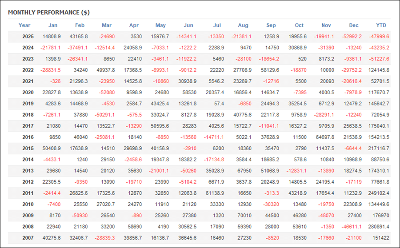The image size is (400, 248).
Task: Select the Dec column header
Action: [354, 25]
